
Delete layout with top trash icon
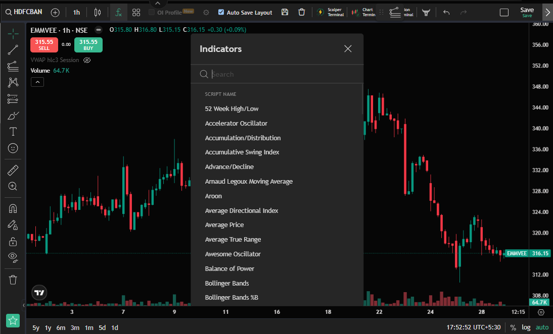(x=302, y=12)
